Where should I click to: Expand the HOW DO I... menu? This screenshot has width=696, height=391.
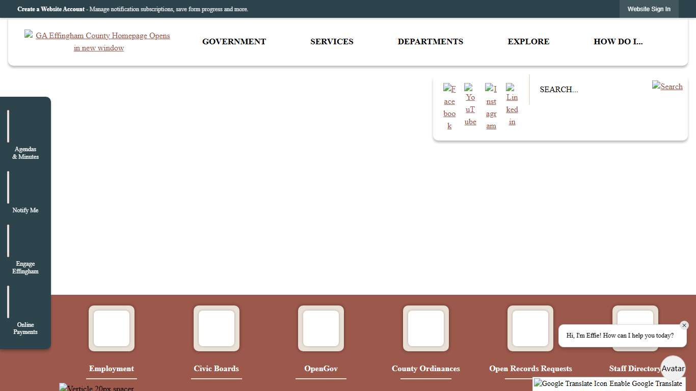[x=618, y=42]
